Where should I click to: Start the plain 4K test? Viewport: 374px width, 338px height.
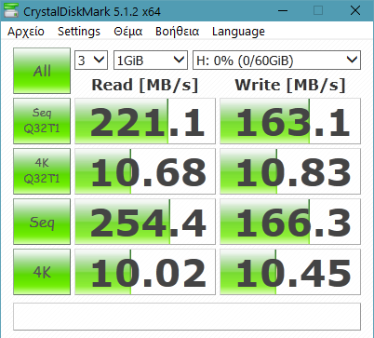point(42,272)
